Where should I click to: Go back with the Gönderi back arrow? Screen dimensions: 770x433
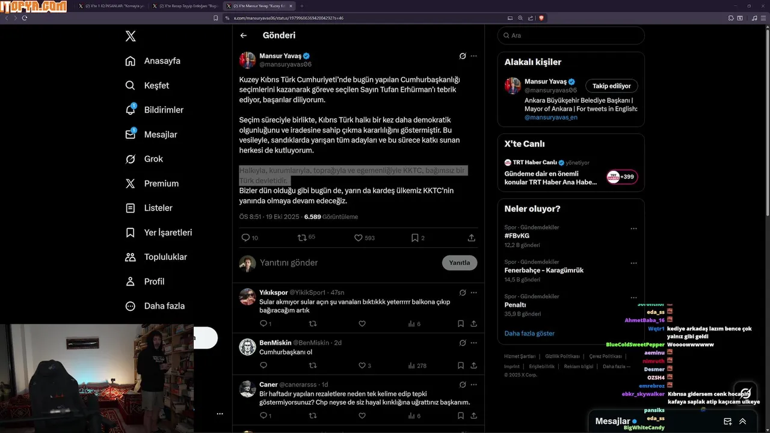point(244,35)
